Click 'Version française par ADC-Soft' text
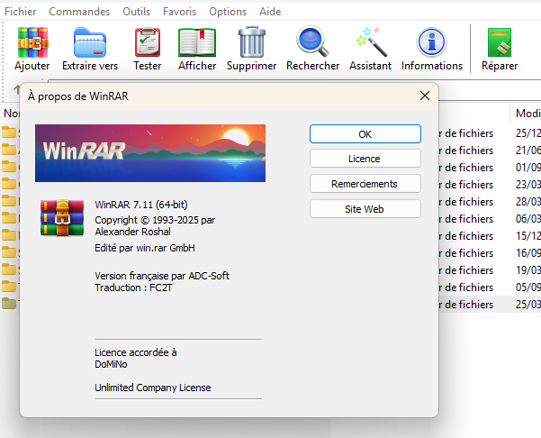This screenshot has width=541, height=438. (162, 276)
